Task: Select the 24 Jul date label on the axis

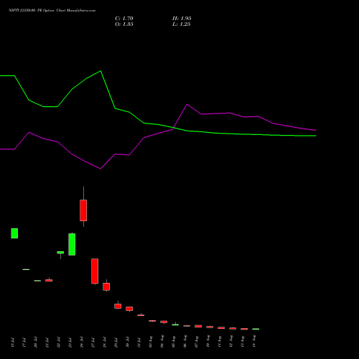Action: tap(81, 342)
